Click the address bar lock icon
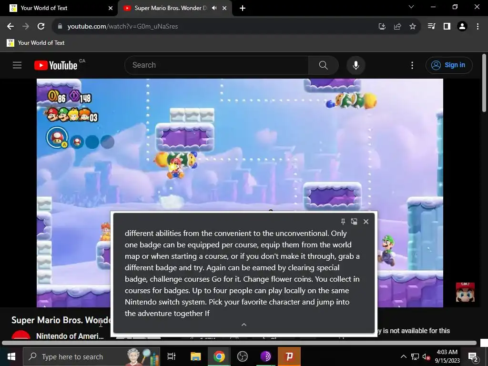Screen dimensions: 488x366 click(x=60, y=27)
